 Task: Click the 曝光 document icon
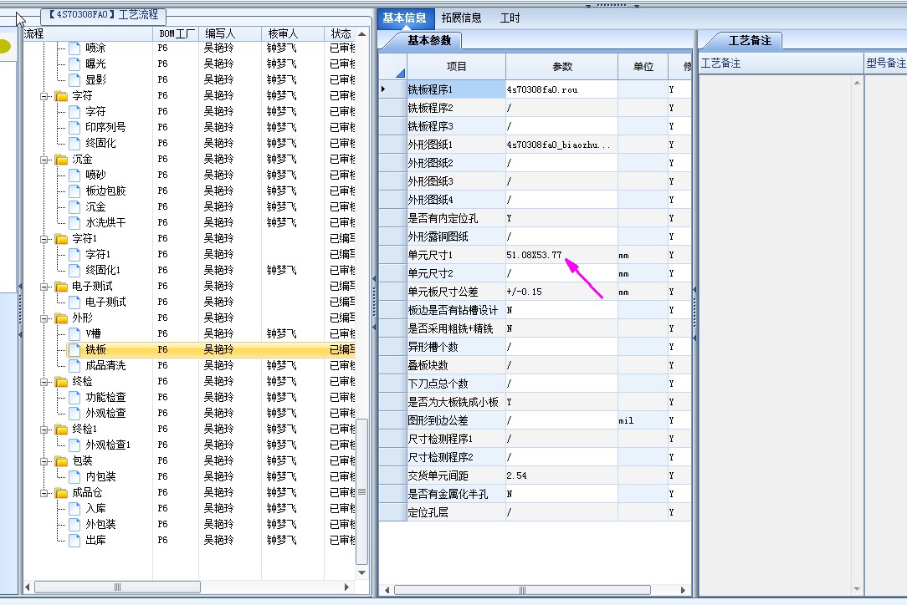point(74,64)
